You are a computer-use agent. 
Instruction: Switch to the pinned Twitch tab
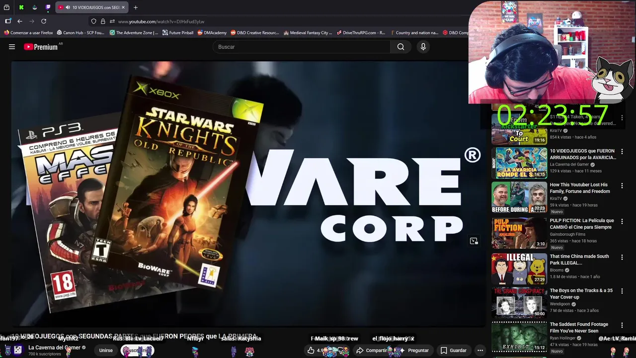[x=48, y=7]
